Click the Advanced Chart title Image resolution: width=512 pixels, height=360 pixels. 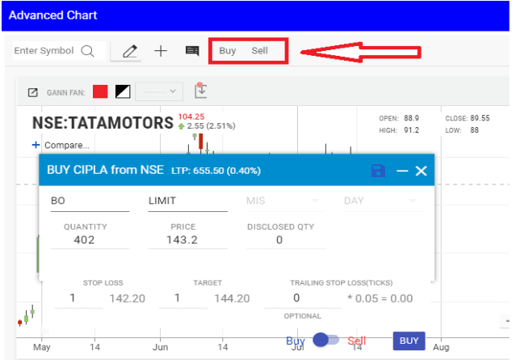[53, 15]
